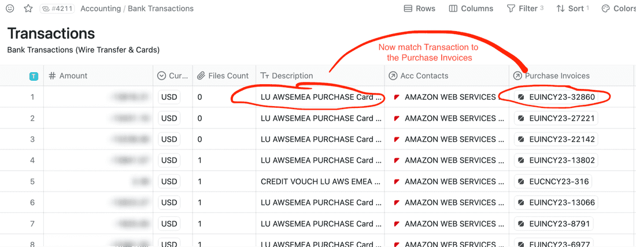Image resolution: width=636 pixels, height=247 pixels.
Task: Open the Sort options
Action: click(572, 9)
